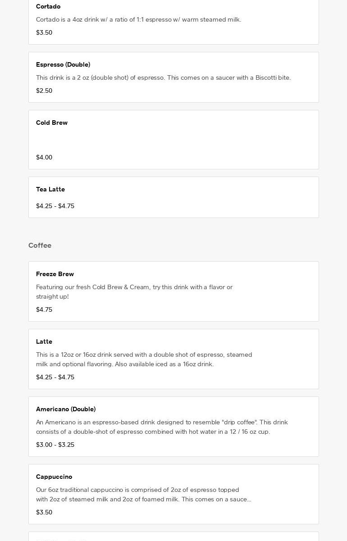Click the Cortado $3.50 price
The height and width of the screenshot is (541, 347).
(x=44, y=32)
